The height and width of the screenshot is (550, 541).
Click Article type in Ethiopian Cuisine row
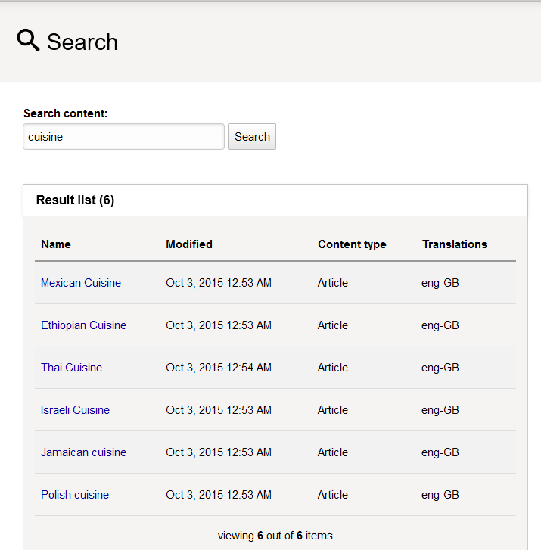(x=333, y=325)
